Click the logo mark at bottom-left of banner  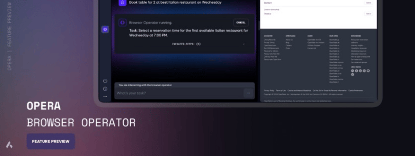9,145
